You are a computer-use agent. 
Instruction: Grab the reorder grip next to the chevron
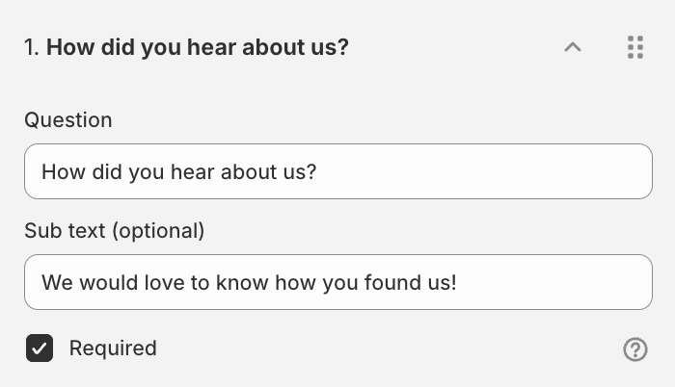pyautogui.click(x=634, y=47)
